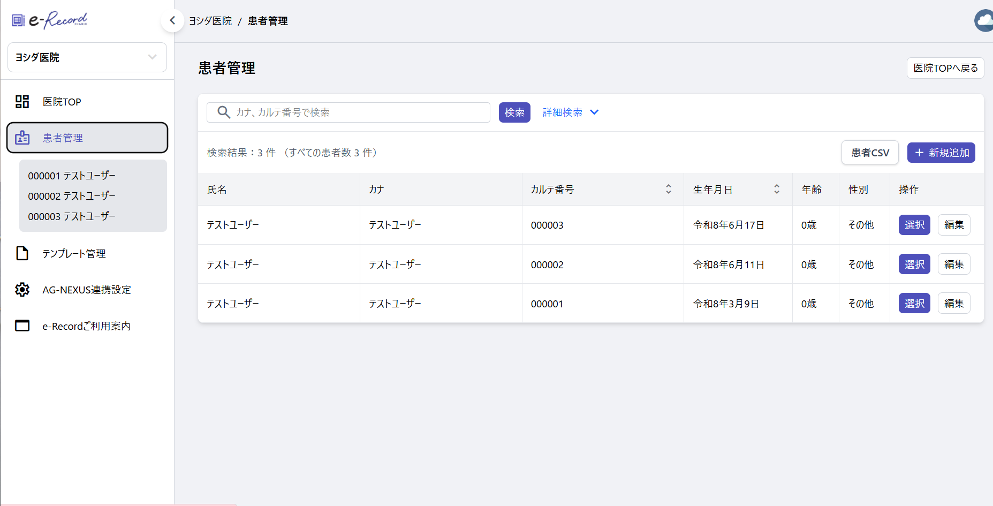The width and height of the screenshot is (993, 506).
Task: Open the ヨシダ医院 clinic dropdown
Action: pyautogui.click(x=87, y=57)
